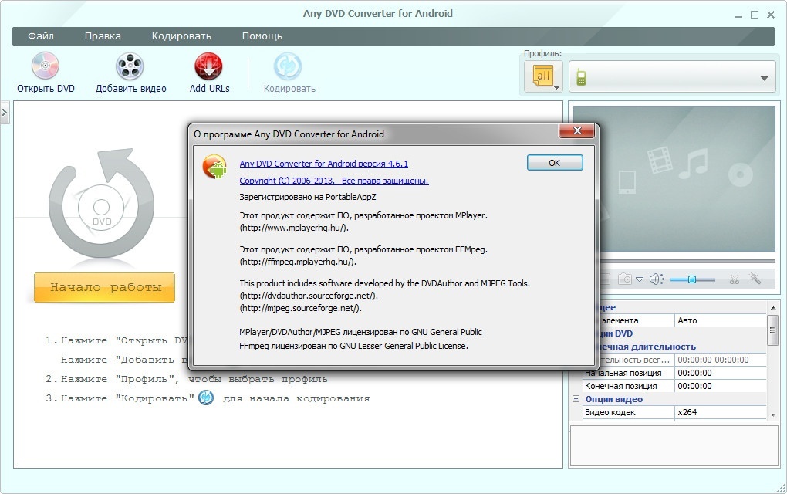Expand the left sidebar arrow
Image resolution: width=787 pixels, height=494 pixels.
point(5,113)
